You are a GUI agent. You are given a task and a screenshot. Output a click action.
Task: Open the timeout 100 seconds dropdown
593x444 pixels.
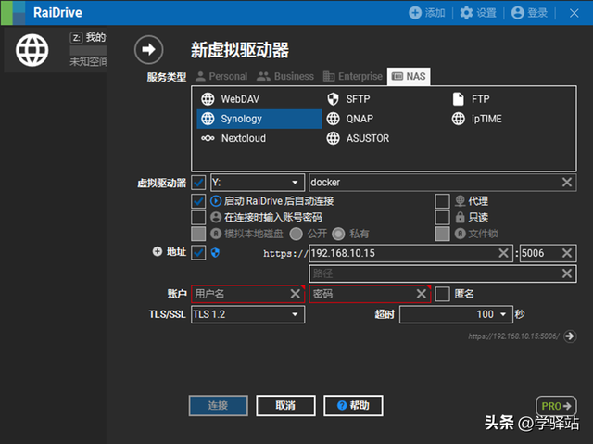(x=457, y=314)
